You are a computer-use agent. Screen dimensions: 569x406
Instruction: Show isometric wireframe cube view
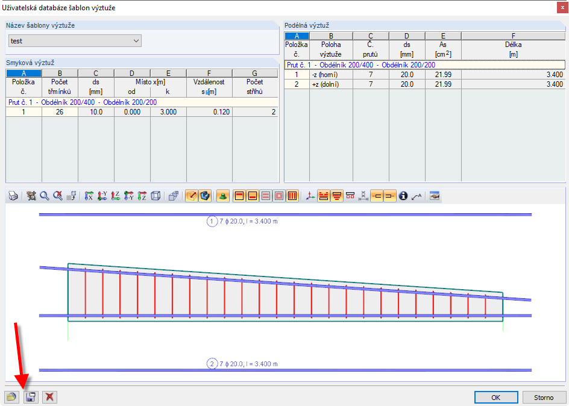156,196
